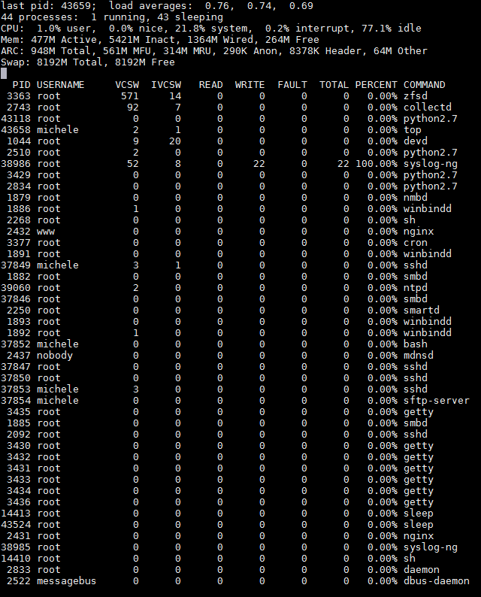Click the VCSW value 571

(x=130, y=96)
